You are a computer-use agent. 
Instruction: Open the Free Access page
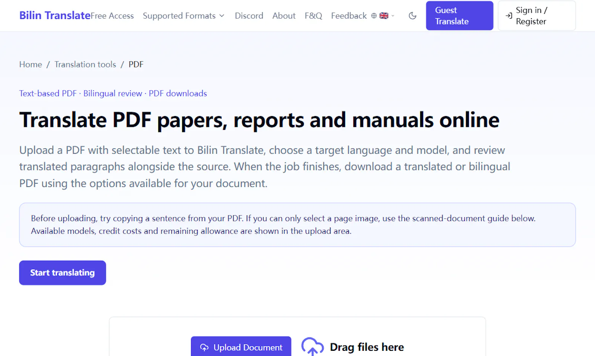(x=112, y=16)
